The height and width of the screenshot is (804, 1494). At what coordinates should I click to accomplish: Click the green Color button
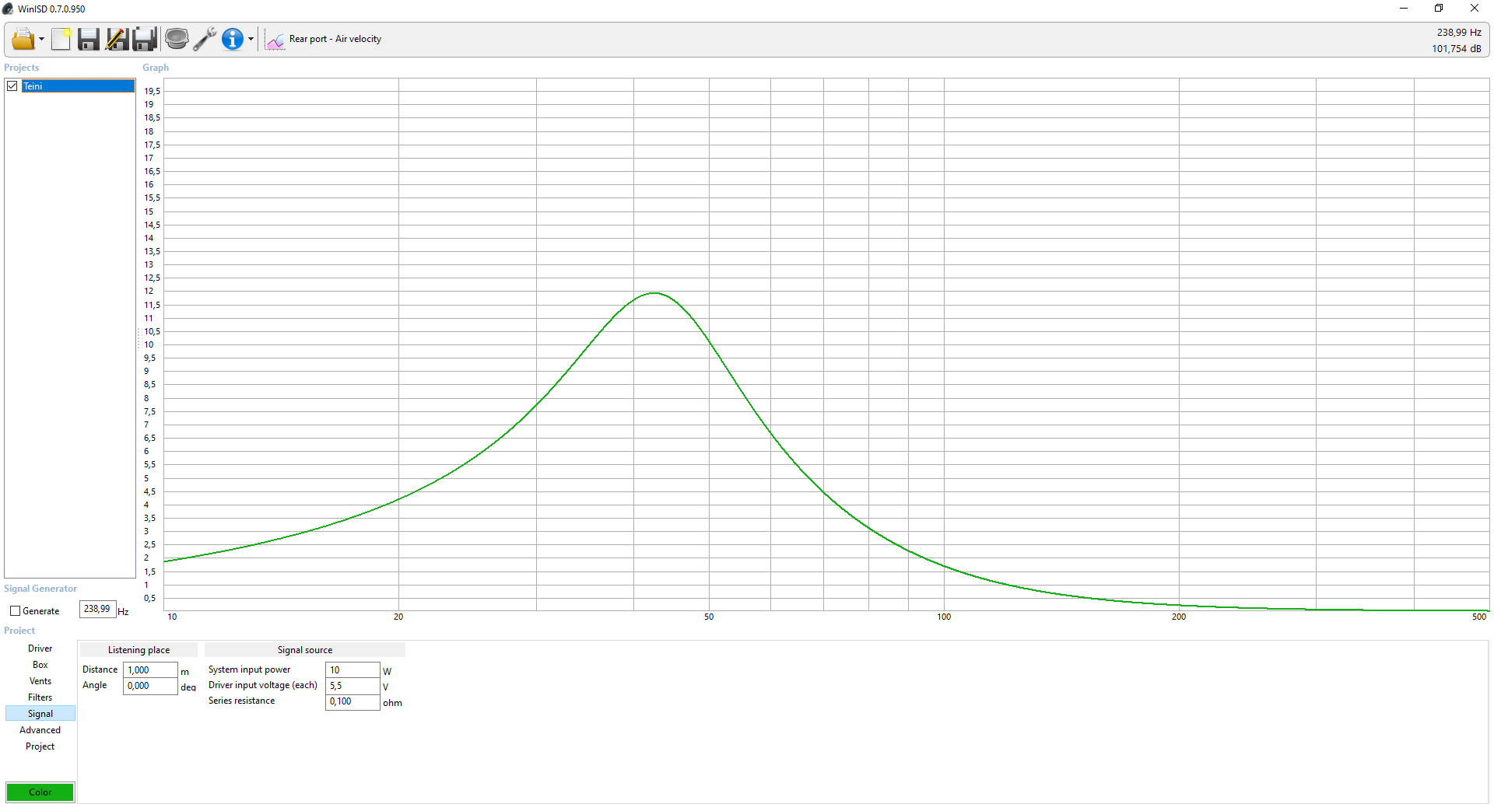[40, 792]
